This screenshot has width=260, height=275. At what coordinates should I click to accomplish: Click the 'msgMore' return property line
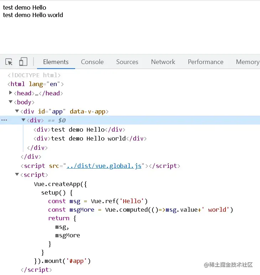(x=68, y=236)
